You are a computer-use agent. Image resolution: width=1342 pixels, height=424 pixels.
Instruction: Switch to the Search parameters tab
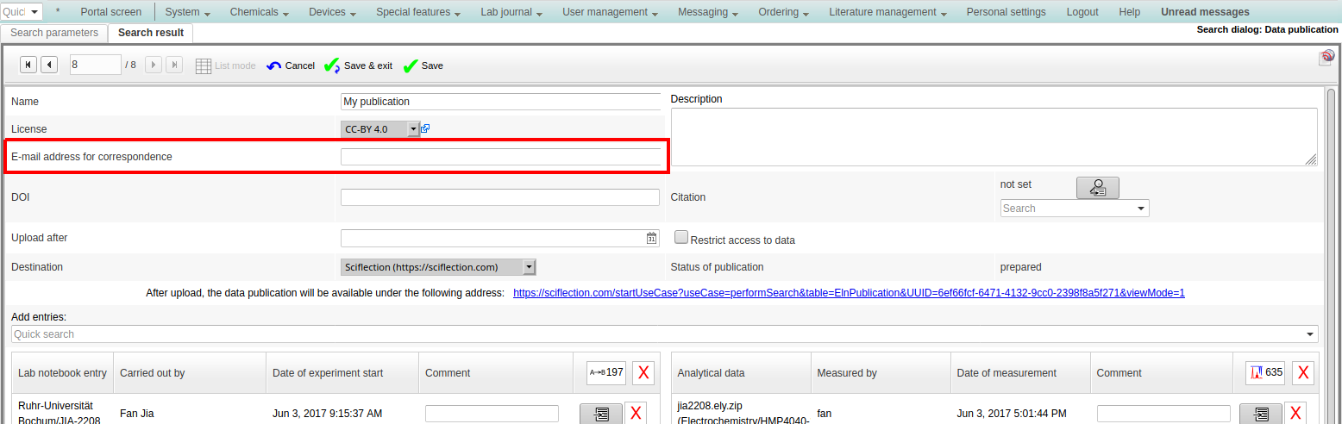[x=54, y=33]
